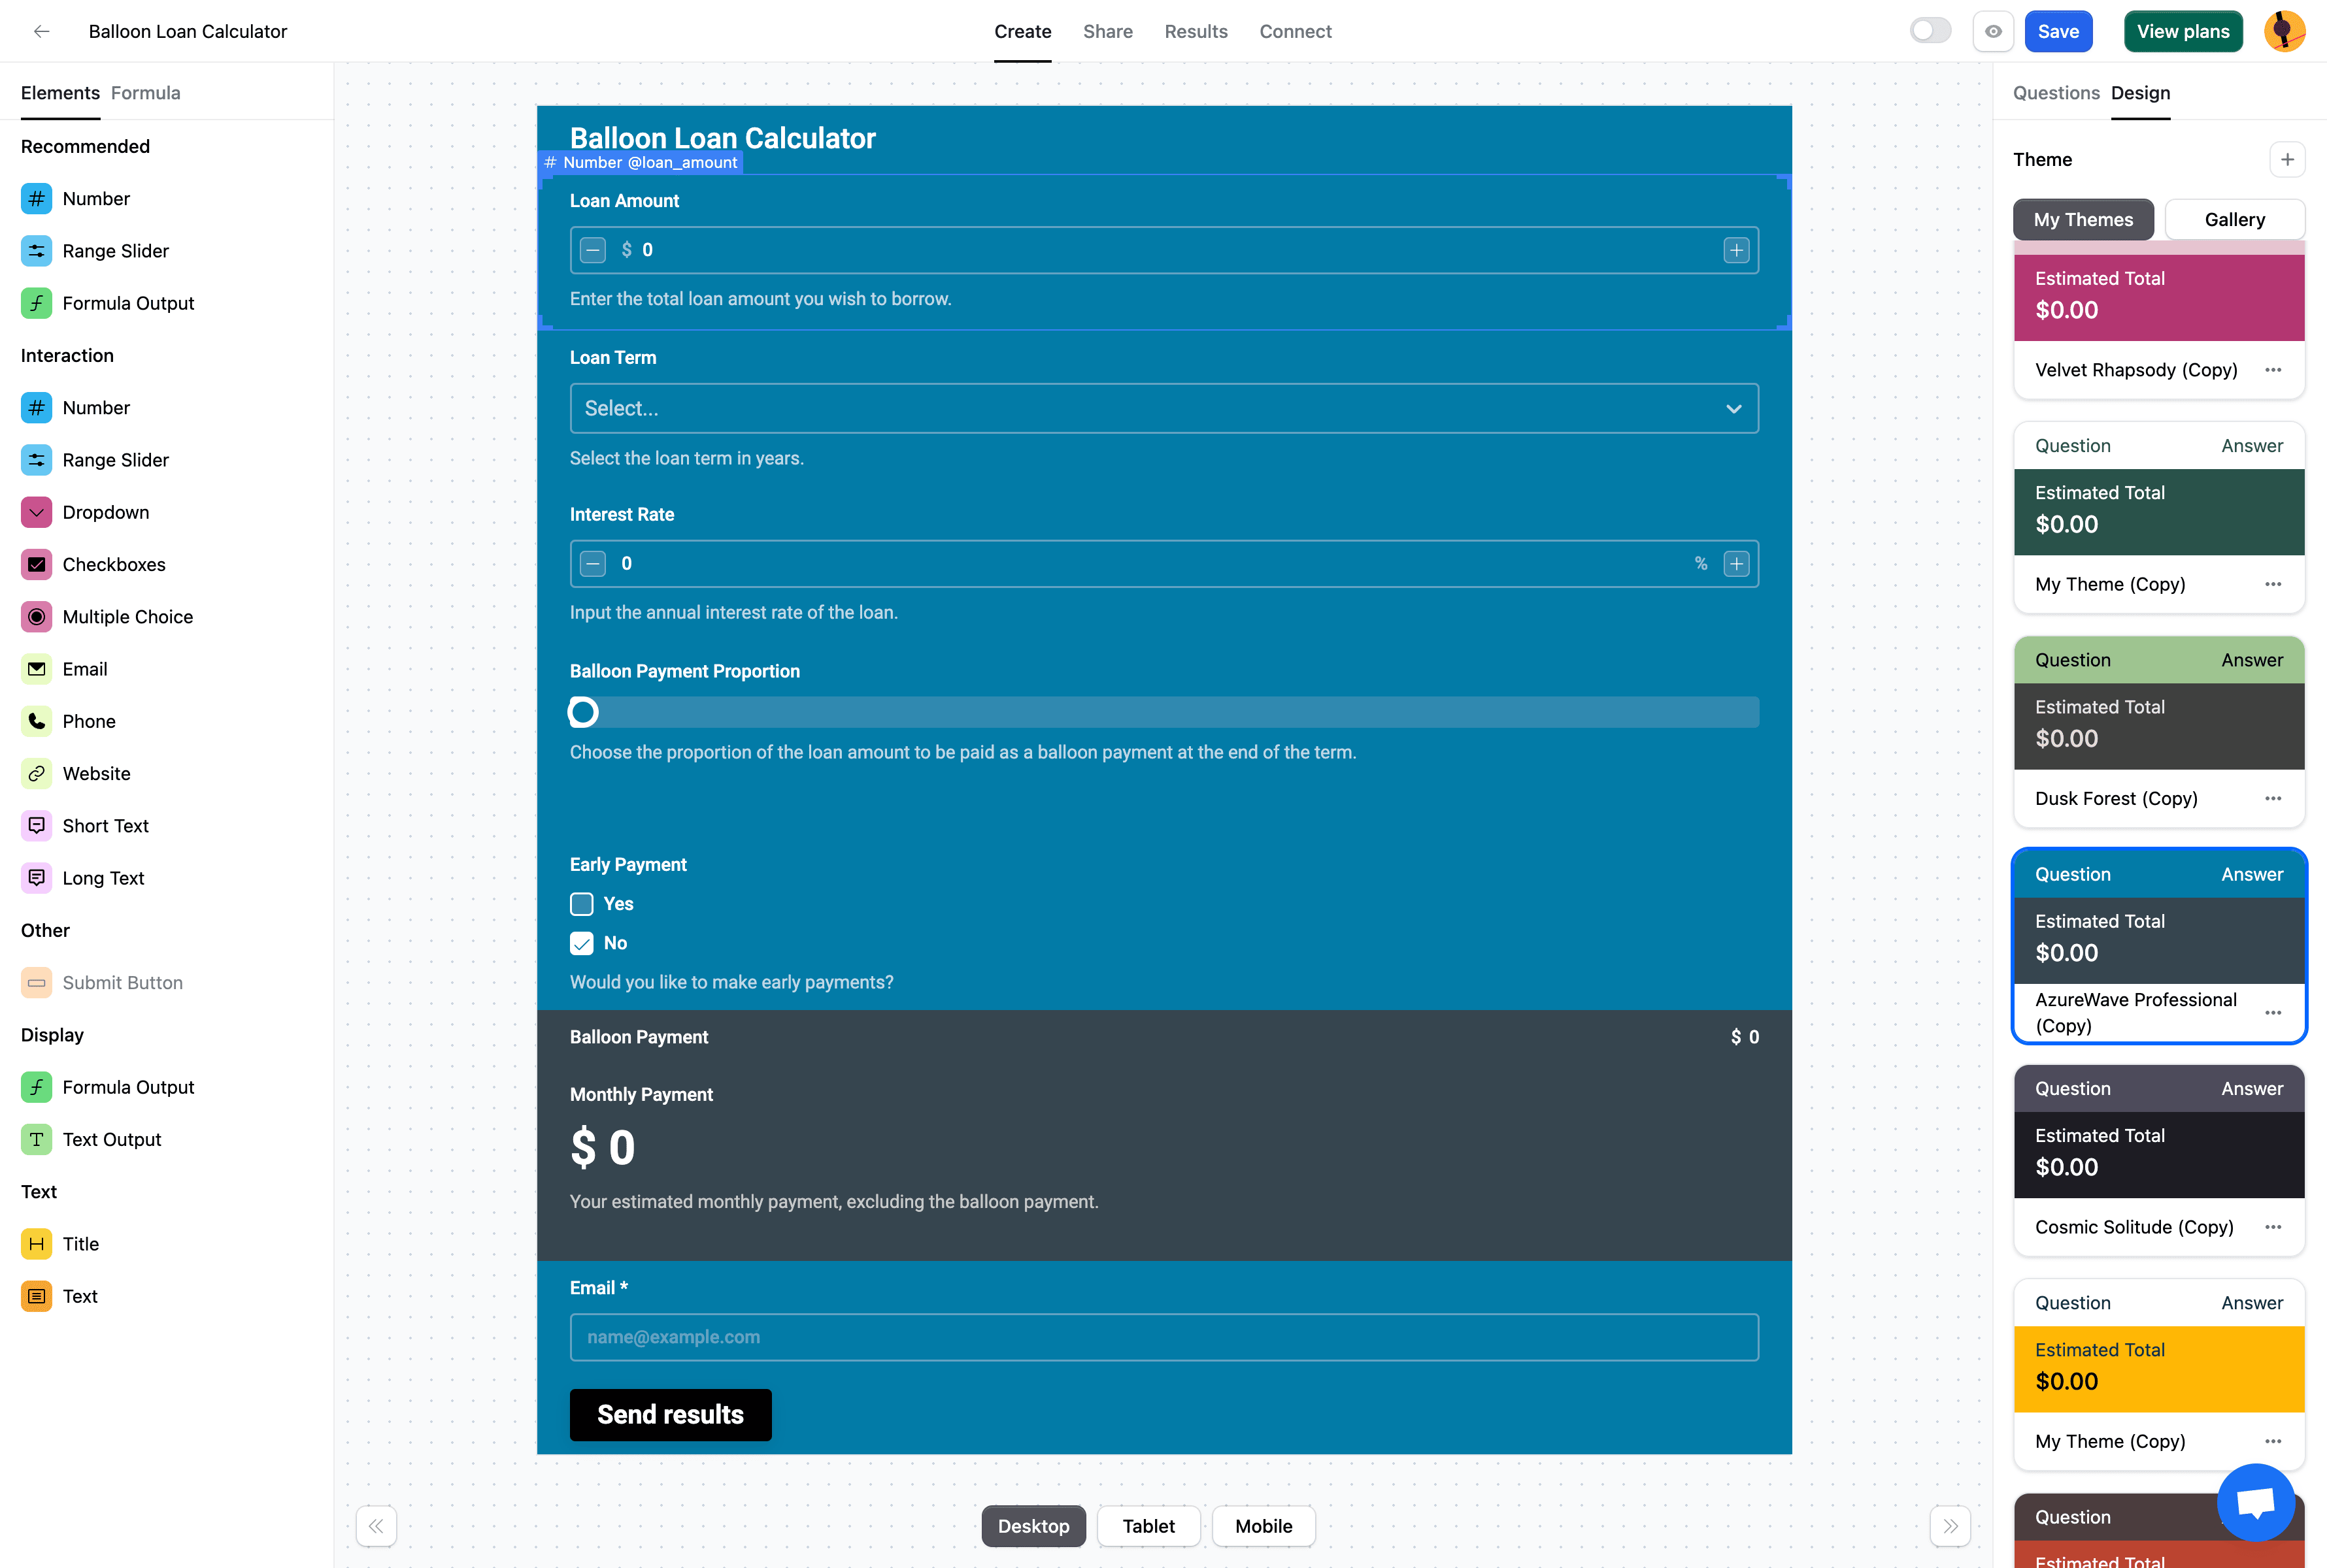
Task: Check the Yes early payment checkbox
Action: pyautogui.click(x=581, y=904)
